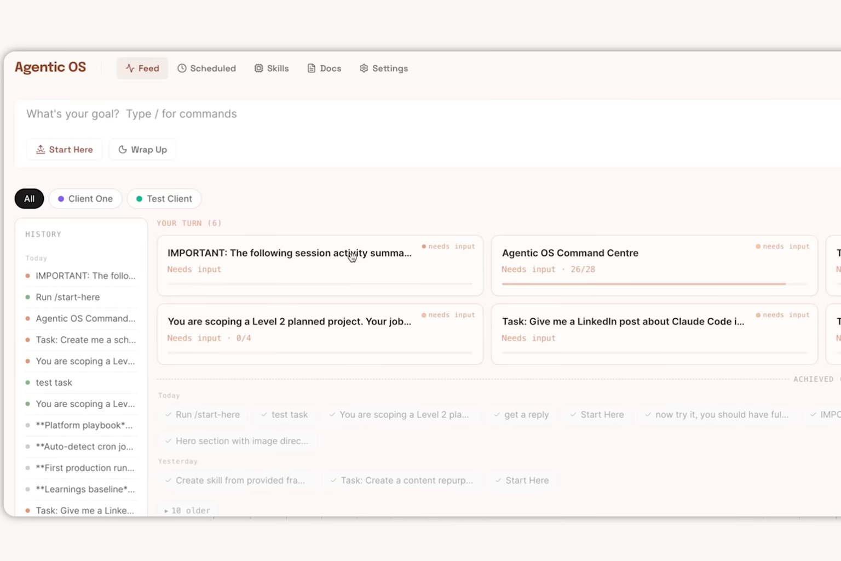Open Settings via the gear icon
Image resolution: width=841 pixels, height=561 pixels.
(x=383, y=68)
